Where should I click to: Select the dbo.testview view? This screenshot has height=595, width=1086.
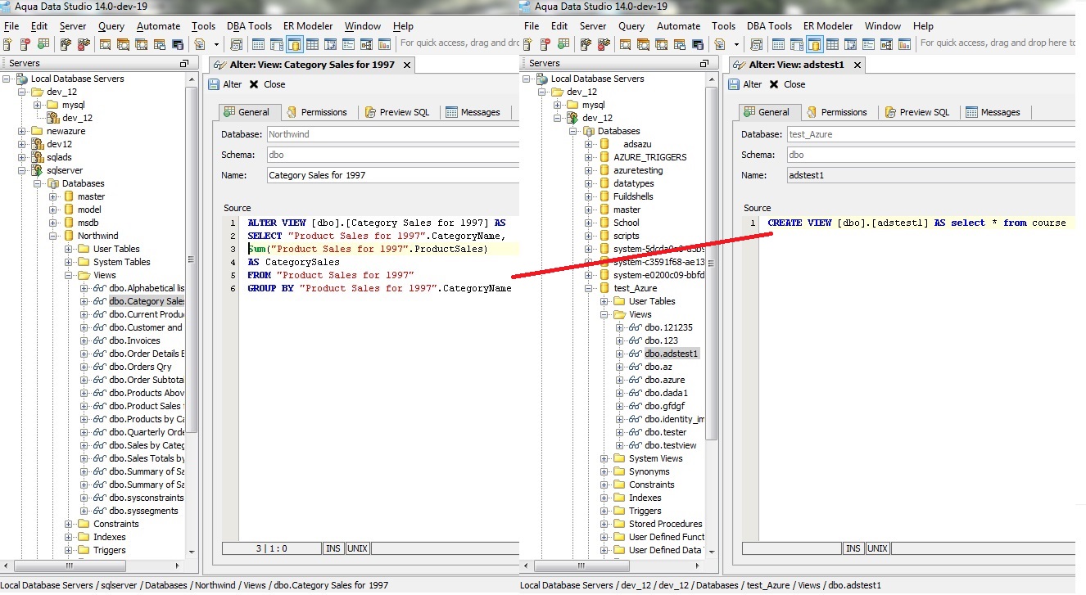pyautogui.click(x=670, y=445)
